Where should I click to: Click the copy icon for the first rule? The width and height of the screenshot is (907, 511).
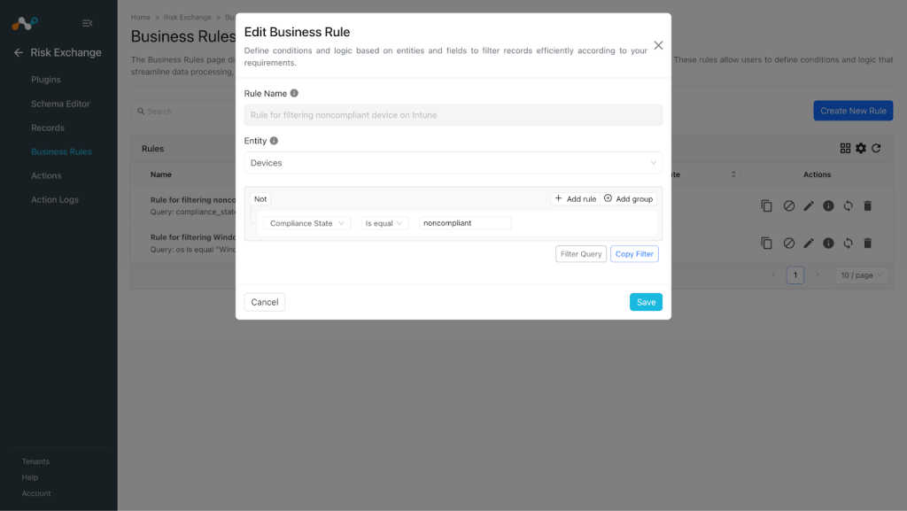(766, 205)
